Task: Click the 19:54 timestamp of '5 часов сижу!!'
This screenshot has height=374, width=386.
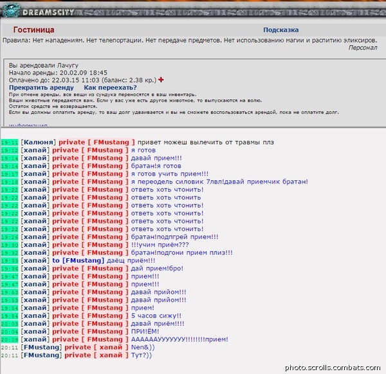Action: coord(10,316)
